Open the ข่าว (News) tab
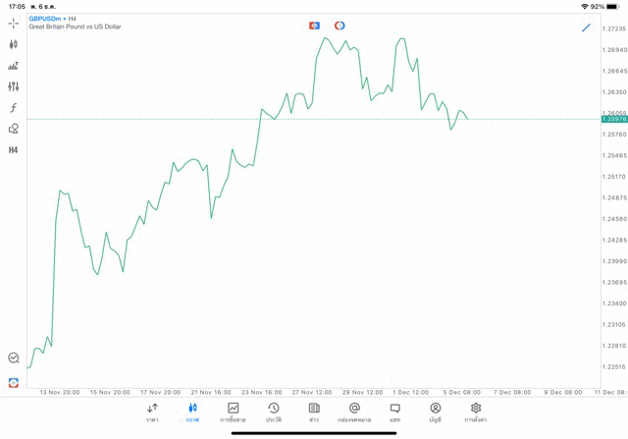Screen dimensions: 628x439 [x=314, y=412]
